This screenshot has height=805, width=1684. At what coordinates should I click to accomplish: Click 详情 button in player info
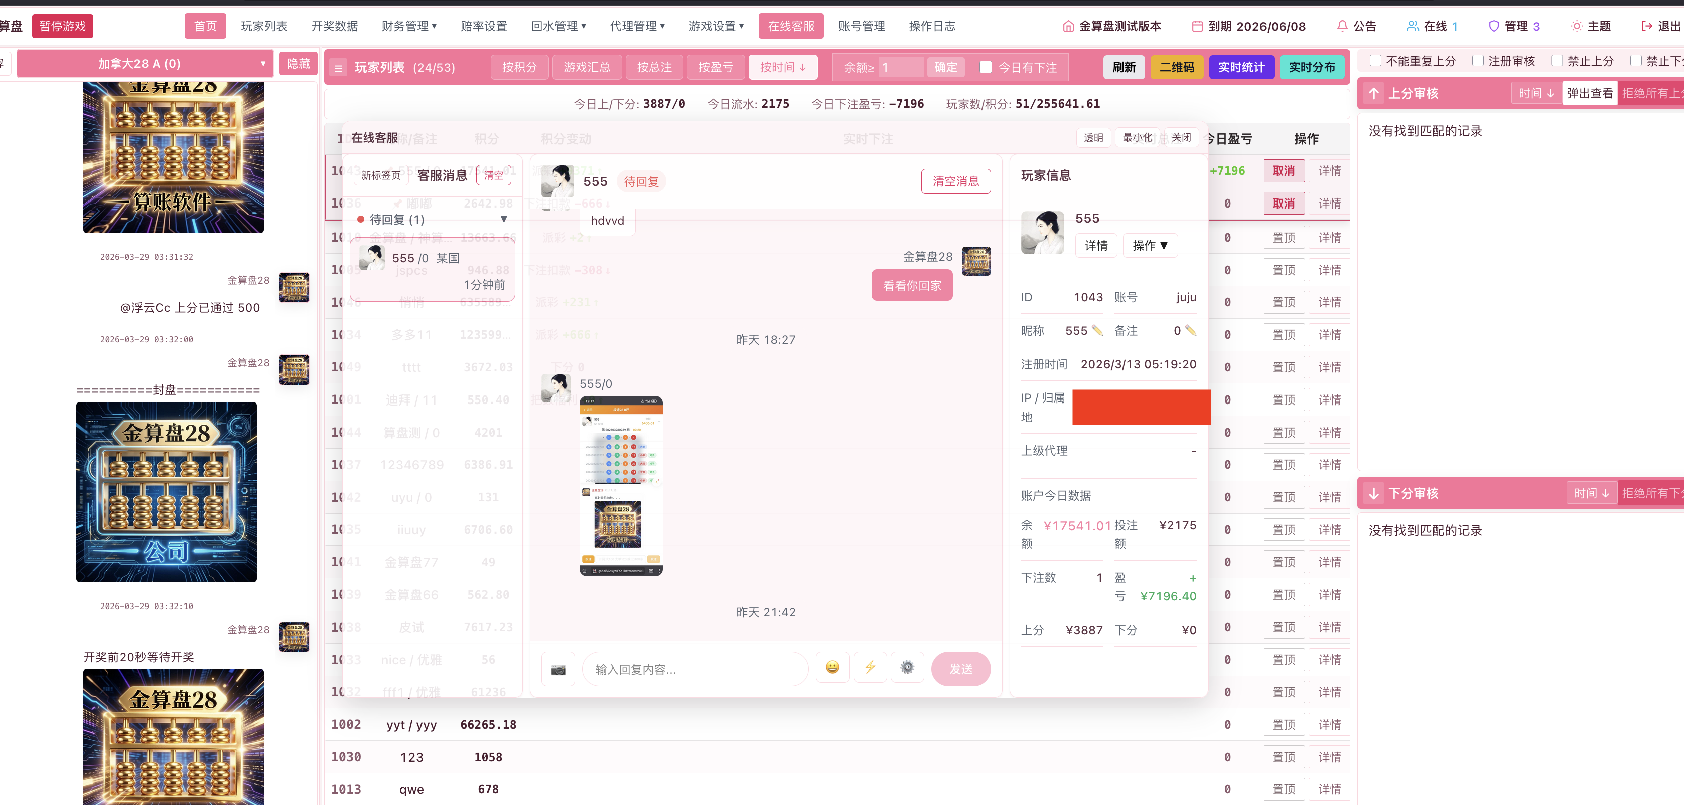pos(1096,246)
